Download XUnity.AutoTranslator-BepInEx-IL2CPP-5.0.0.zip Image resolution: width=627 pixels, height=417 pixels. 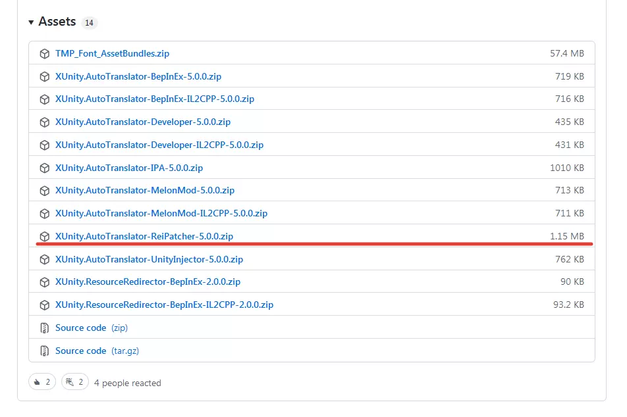[155, 99]
